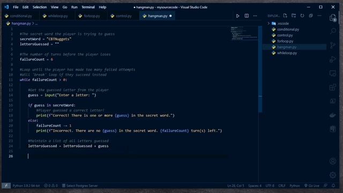The height and width of the screenshot is (193, 343).
Task: Open whileloop.py in Explorer tree
Action: click(x=287, y=53)
